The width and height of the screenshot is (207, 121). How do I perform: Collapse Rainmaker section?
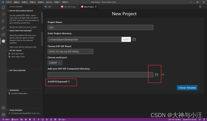tap(14, 90)
